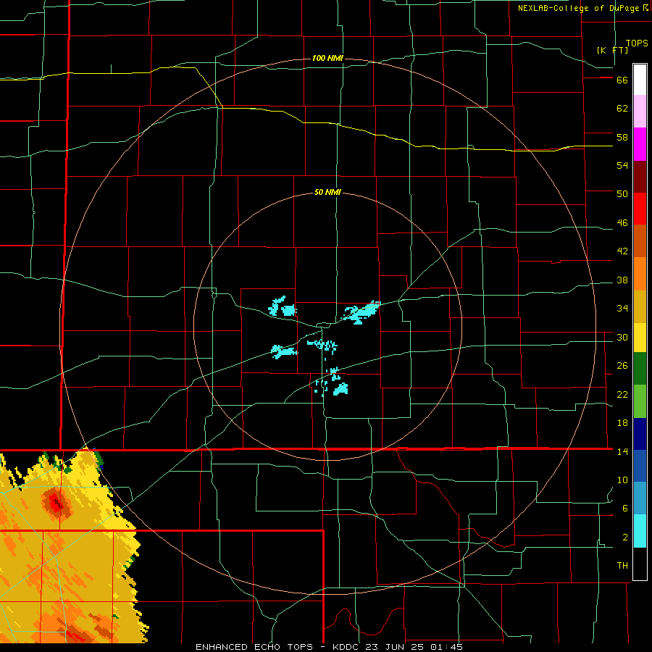
Task: Click the TOPS legend title
Action: point(637,43)
